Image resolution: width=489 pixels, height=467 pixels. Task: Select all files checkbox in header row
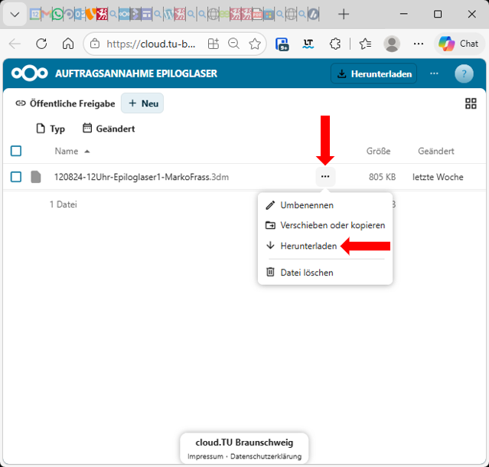pyautogui.click(x=16, y=151)
